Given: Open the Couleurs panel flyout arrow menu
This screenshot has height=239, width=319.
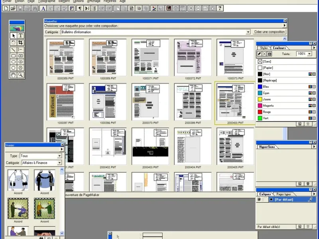Looking at the screenshot, I should coord(314,48).
